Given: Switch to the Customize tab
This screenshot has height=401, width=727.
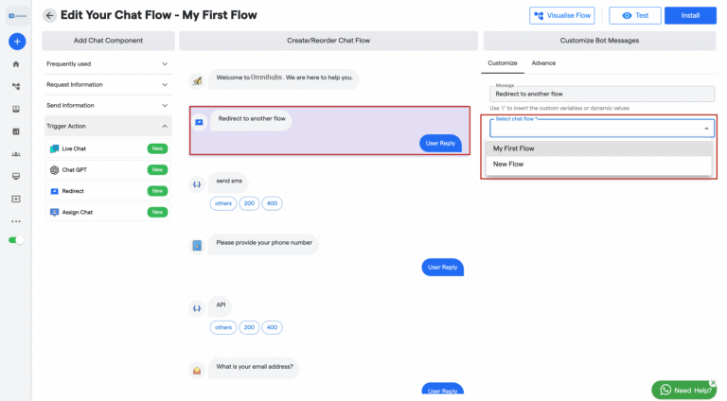Looking at the screenshot, I should (503, 63).
